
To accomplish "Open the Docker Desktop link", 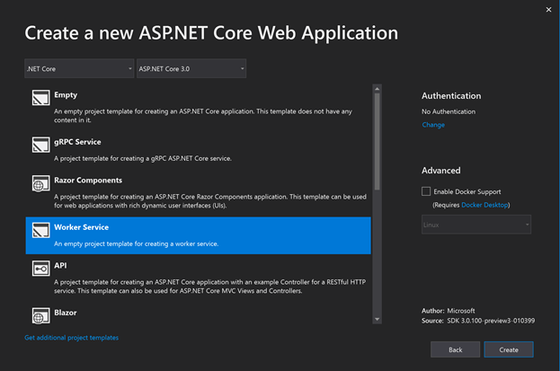I will click(486, 206).
